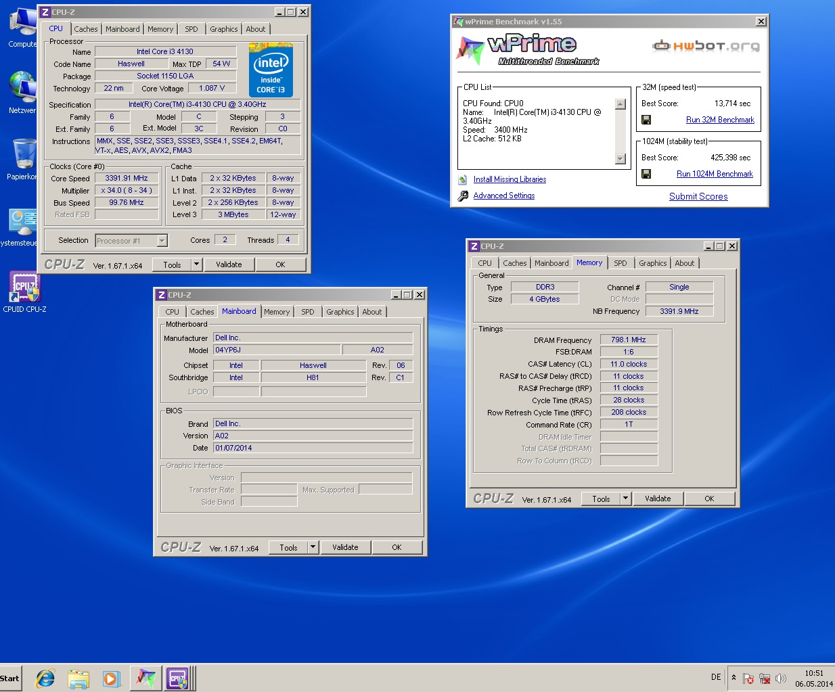
Task: Click the Run 32M Benchmark link
Action: [720, 120]
